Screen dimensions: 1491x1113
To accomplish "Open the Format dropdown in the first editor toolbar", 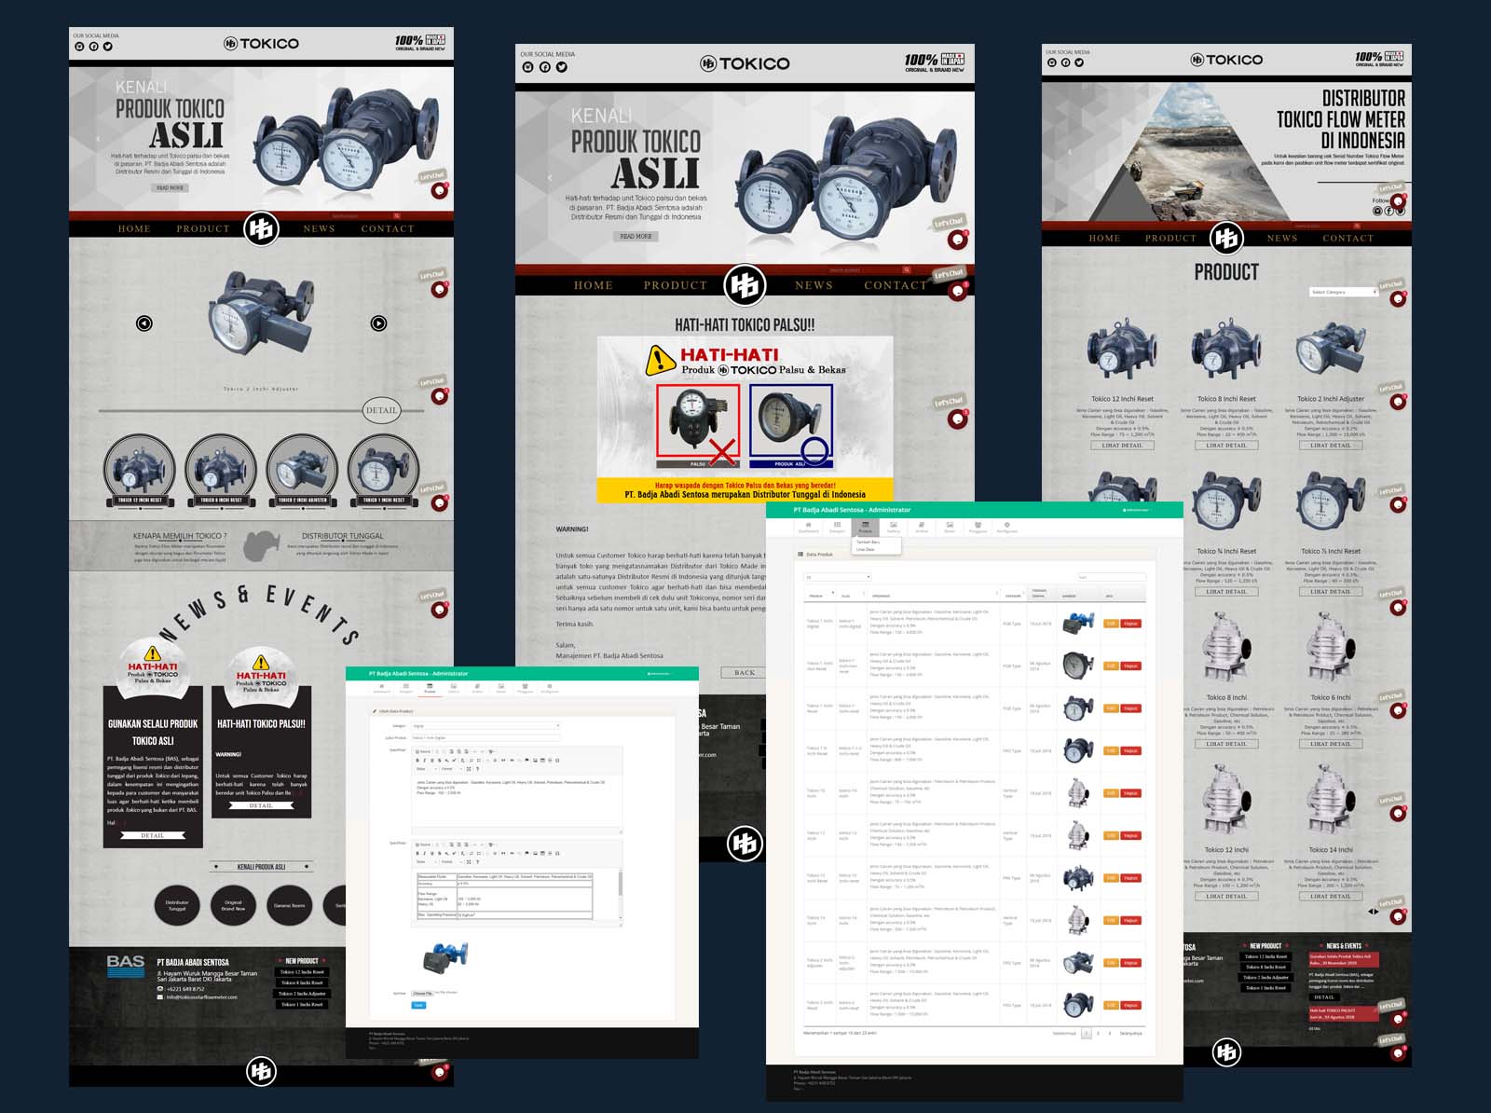I will click(451, 769).
